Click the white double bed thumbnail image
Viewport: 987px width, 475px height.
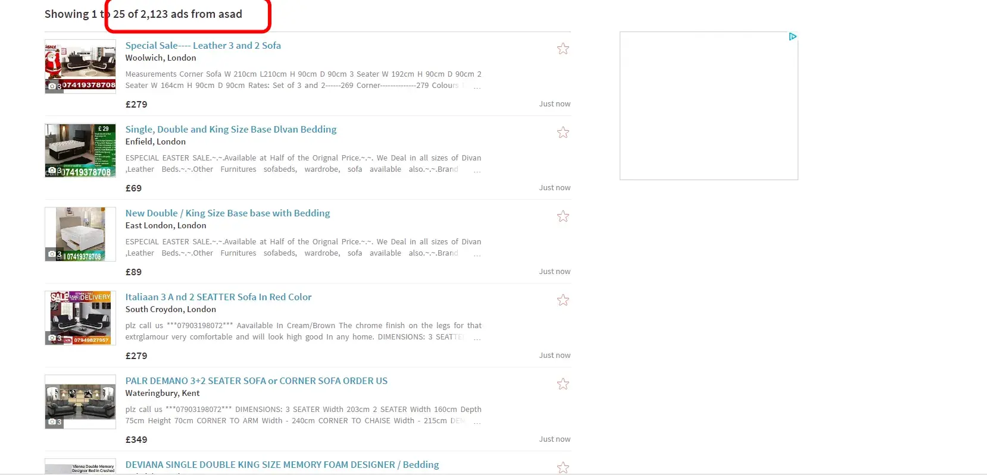pos(80,234)
